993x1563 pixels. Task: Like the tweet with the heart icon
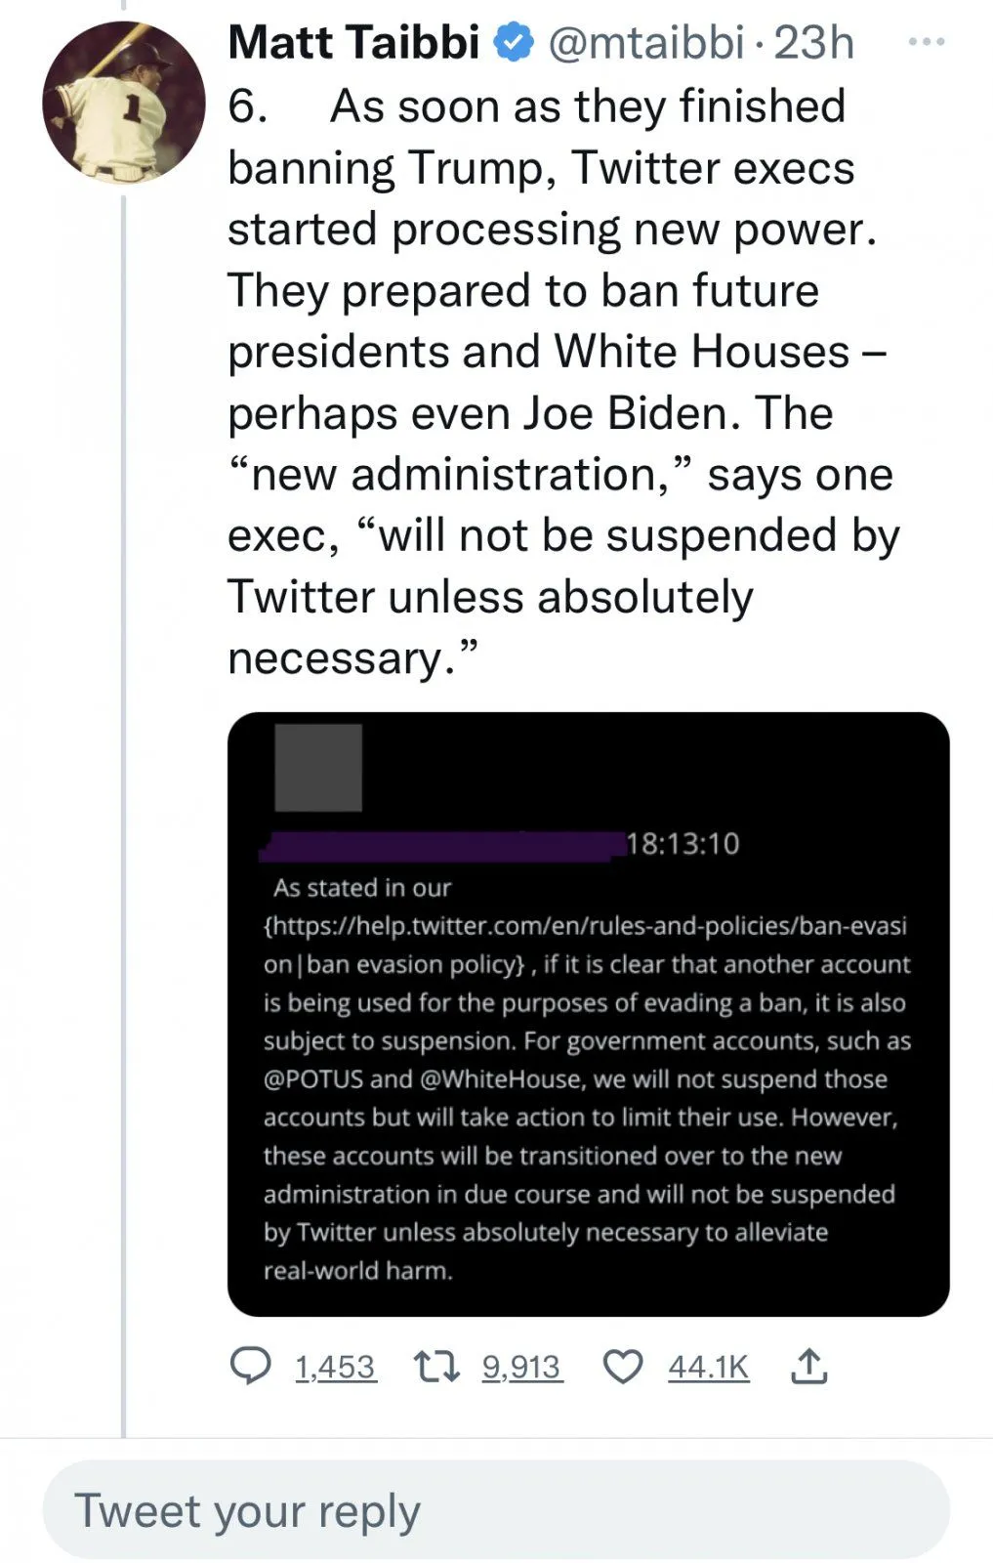[x=623, y=1366]
